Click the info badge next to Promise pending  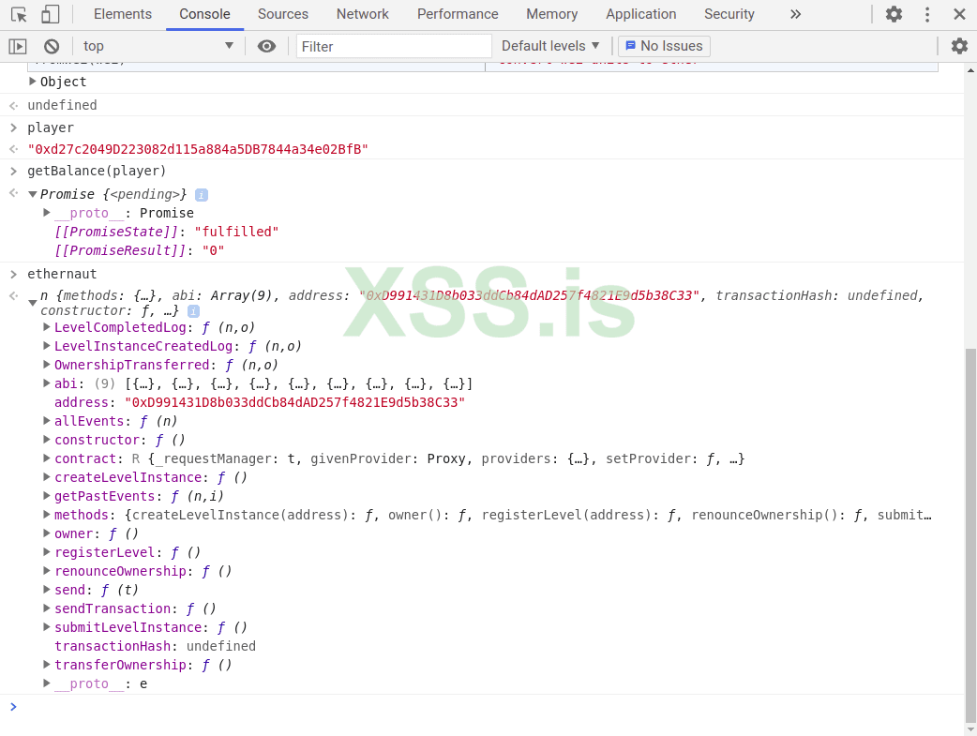pos(202,195)
